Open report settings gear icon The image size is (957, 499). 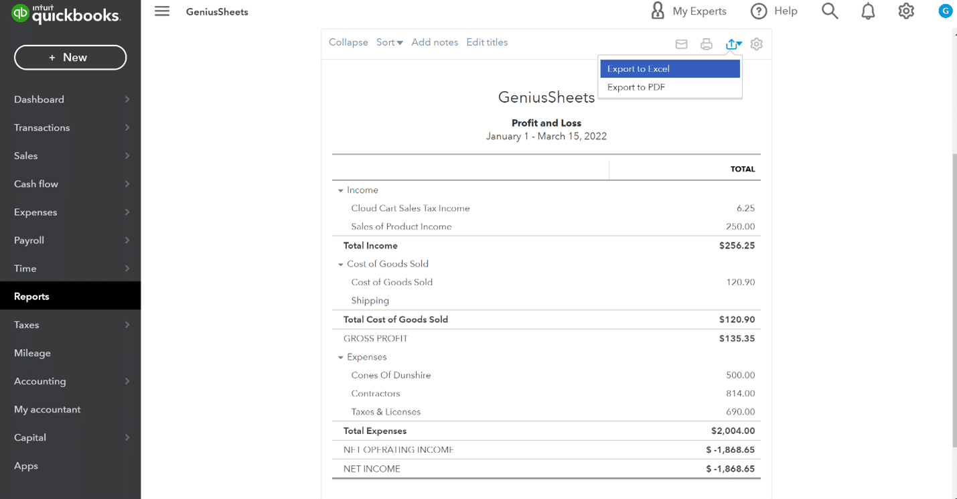coord(757,44)
